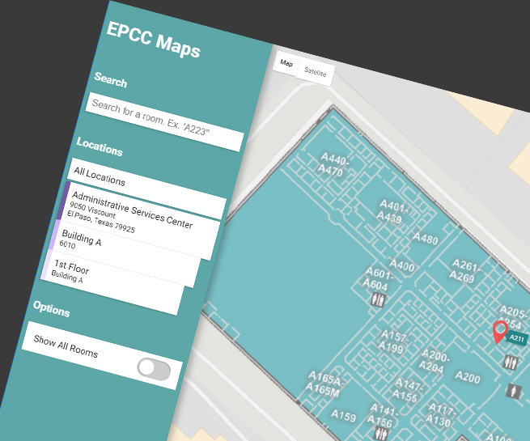The width and height of the screenshot is (530, 441).
Task: Click the red location pin marker
Action: [x=500, y=331]
